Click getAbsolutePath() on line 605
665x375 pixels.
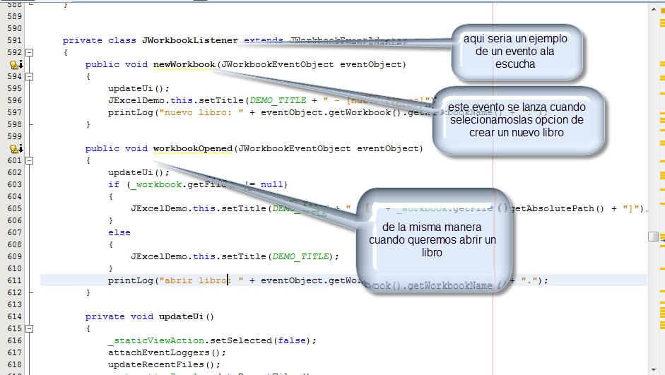click(558, 208)
